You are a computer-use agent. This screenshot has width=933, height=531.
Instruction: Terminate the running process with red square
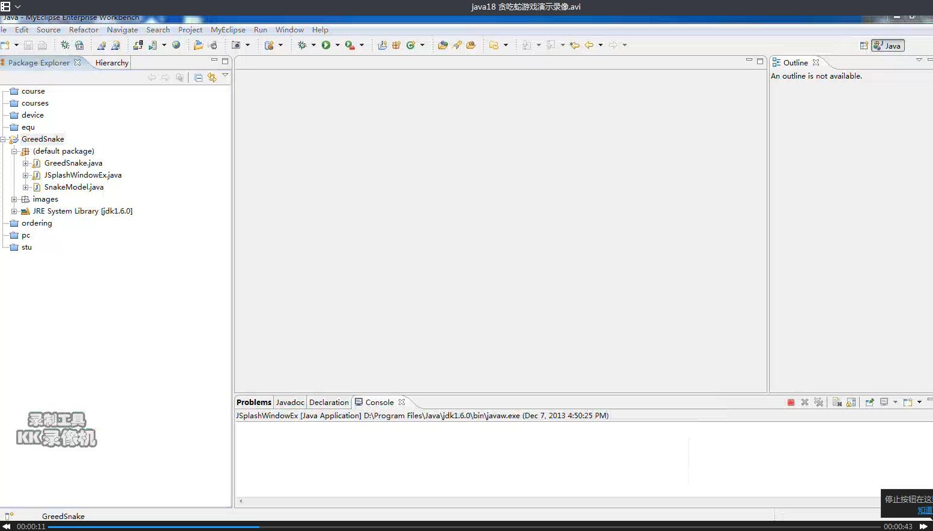791,403
